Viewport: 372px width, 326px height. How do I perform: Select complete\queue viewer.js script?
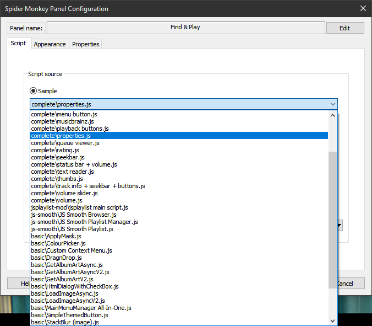pos(65,143)
